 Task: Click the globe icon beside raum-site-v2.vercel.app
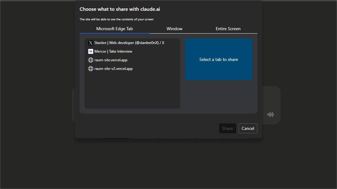[x=91, y=69]
